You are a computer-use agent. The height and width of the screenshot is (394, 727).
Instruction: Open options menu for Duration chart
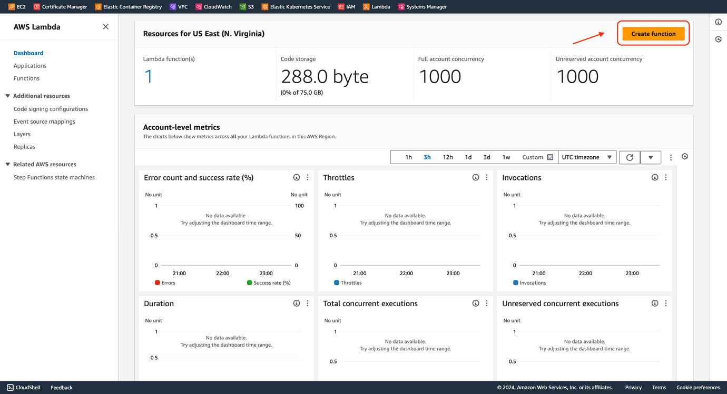pyautogui.click(x=308, y=304)
